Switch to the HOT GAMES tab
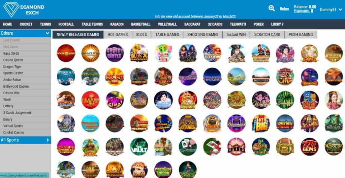The height and width of the screenshot is (178, 345). [118, 35]
